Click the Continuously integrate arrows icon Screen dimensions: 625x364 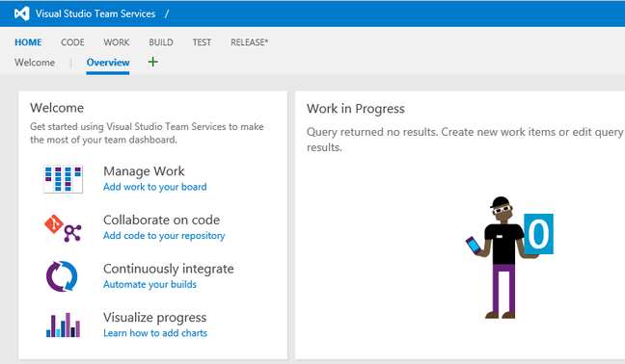coord(62,276)
